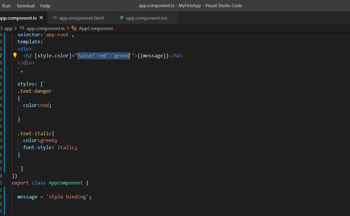Open the Run menu
The width and height of the screenshot is (350, 216).
point(6,6)
